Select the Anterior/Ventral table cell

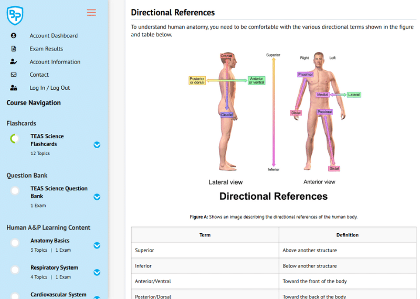point(205,281)
